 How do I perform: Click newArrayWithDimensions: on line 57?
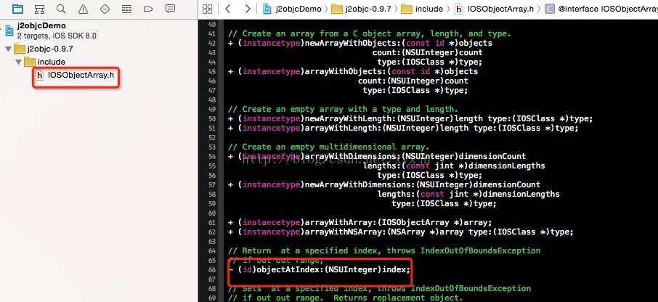[x=358, y=184]
